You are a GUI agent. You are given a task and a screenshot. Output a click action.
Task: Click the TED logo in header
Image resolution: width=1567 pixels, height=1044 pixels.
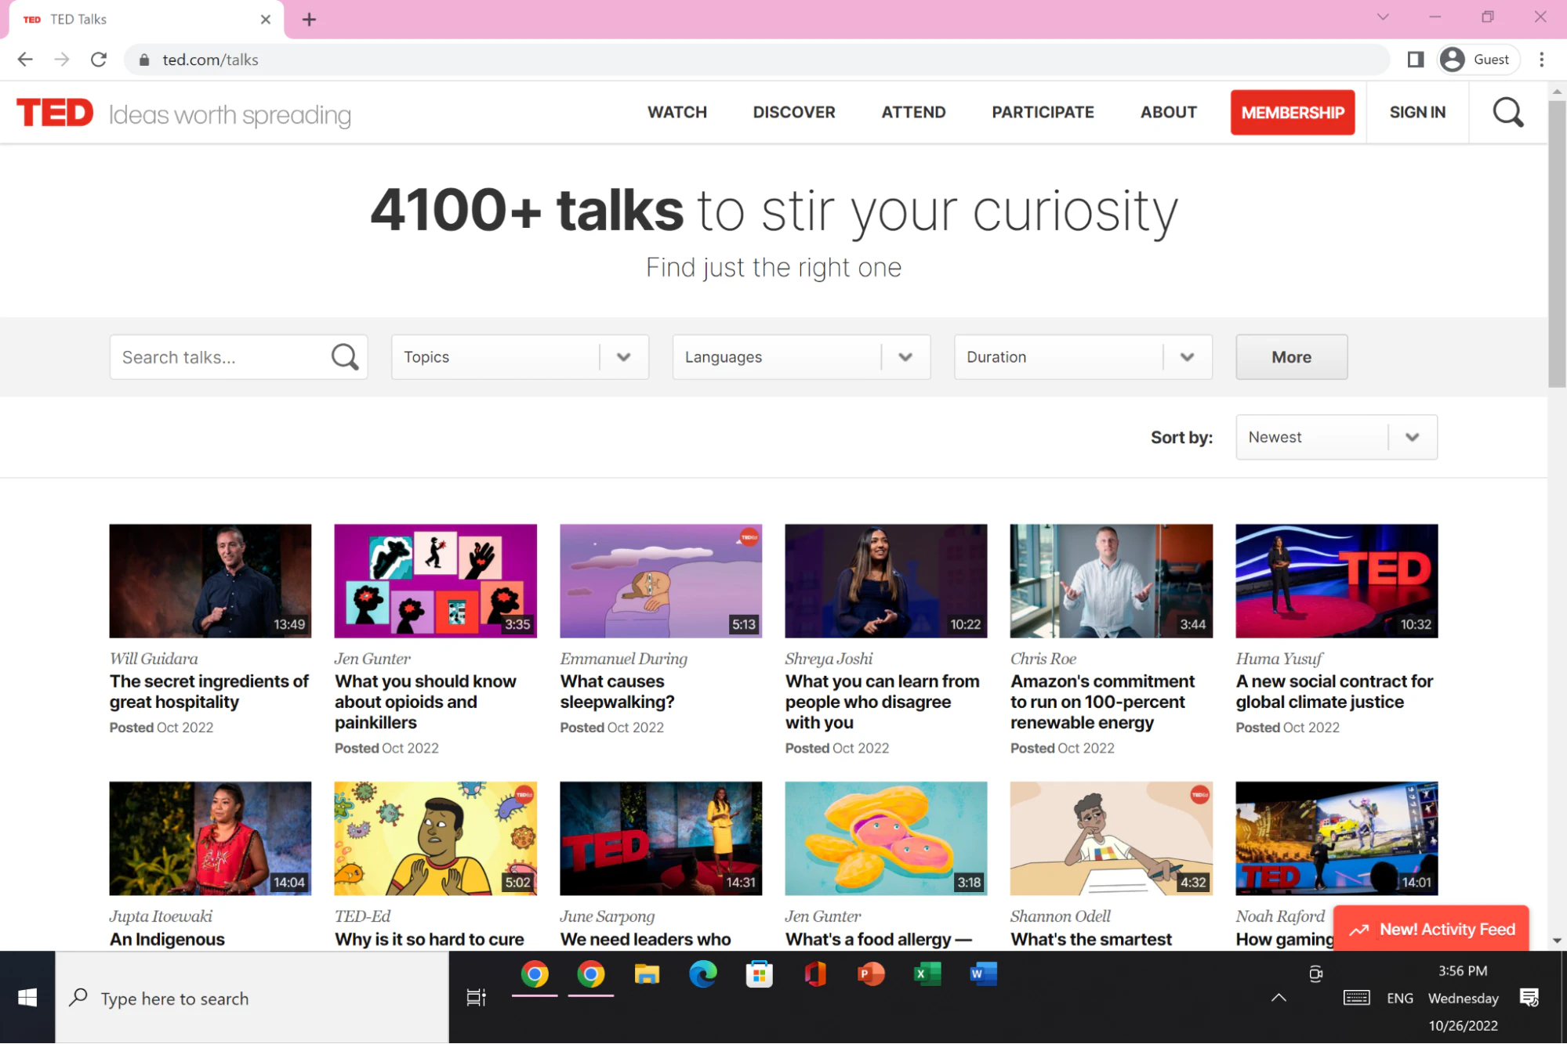55,113
